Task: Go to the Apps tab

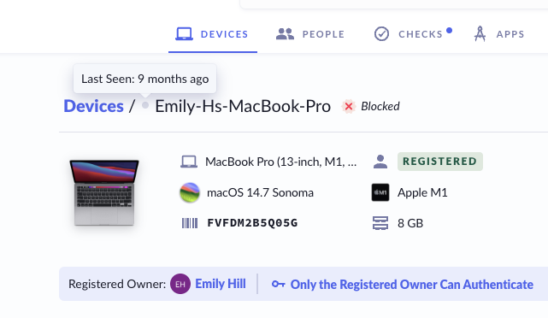Action: [499, 34]
